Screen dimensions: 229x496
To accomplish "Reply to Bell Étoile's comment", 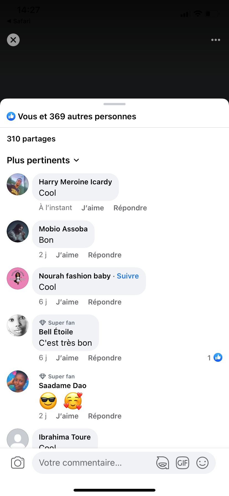I will tap(105, 358).
